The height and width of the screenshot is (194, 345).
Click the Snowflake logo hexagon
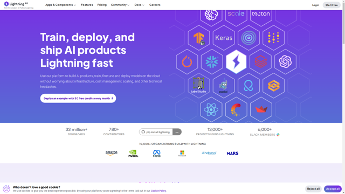click(212, 61)
